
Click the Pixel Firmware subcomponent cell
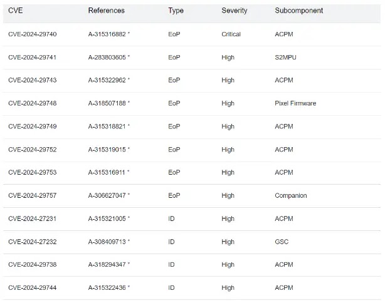point(295,103)
